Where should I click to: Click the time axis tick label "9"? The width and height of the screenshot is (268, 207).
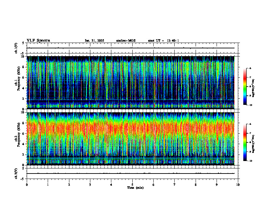tap(217, 185)
